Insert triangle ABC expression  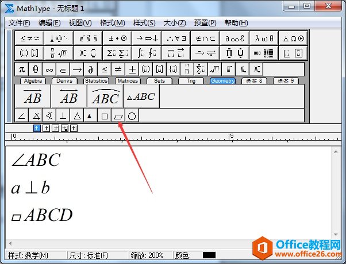click(141, 96)
